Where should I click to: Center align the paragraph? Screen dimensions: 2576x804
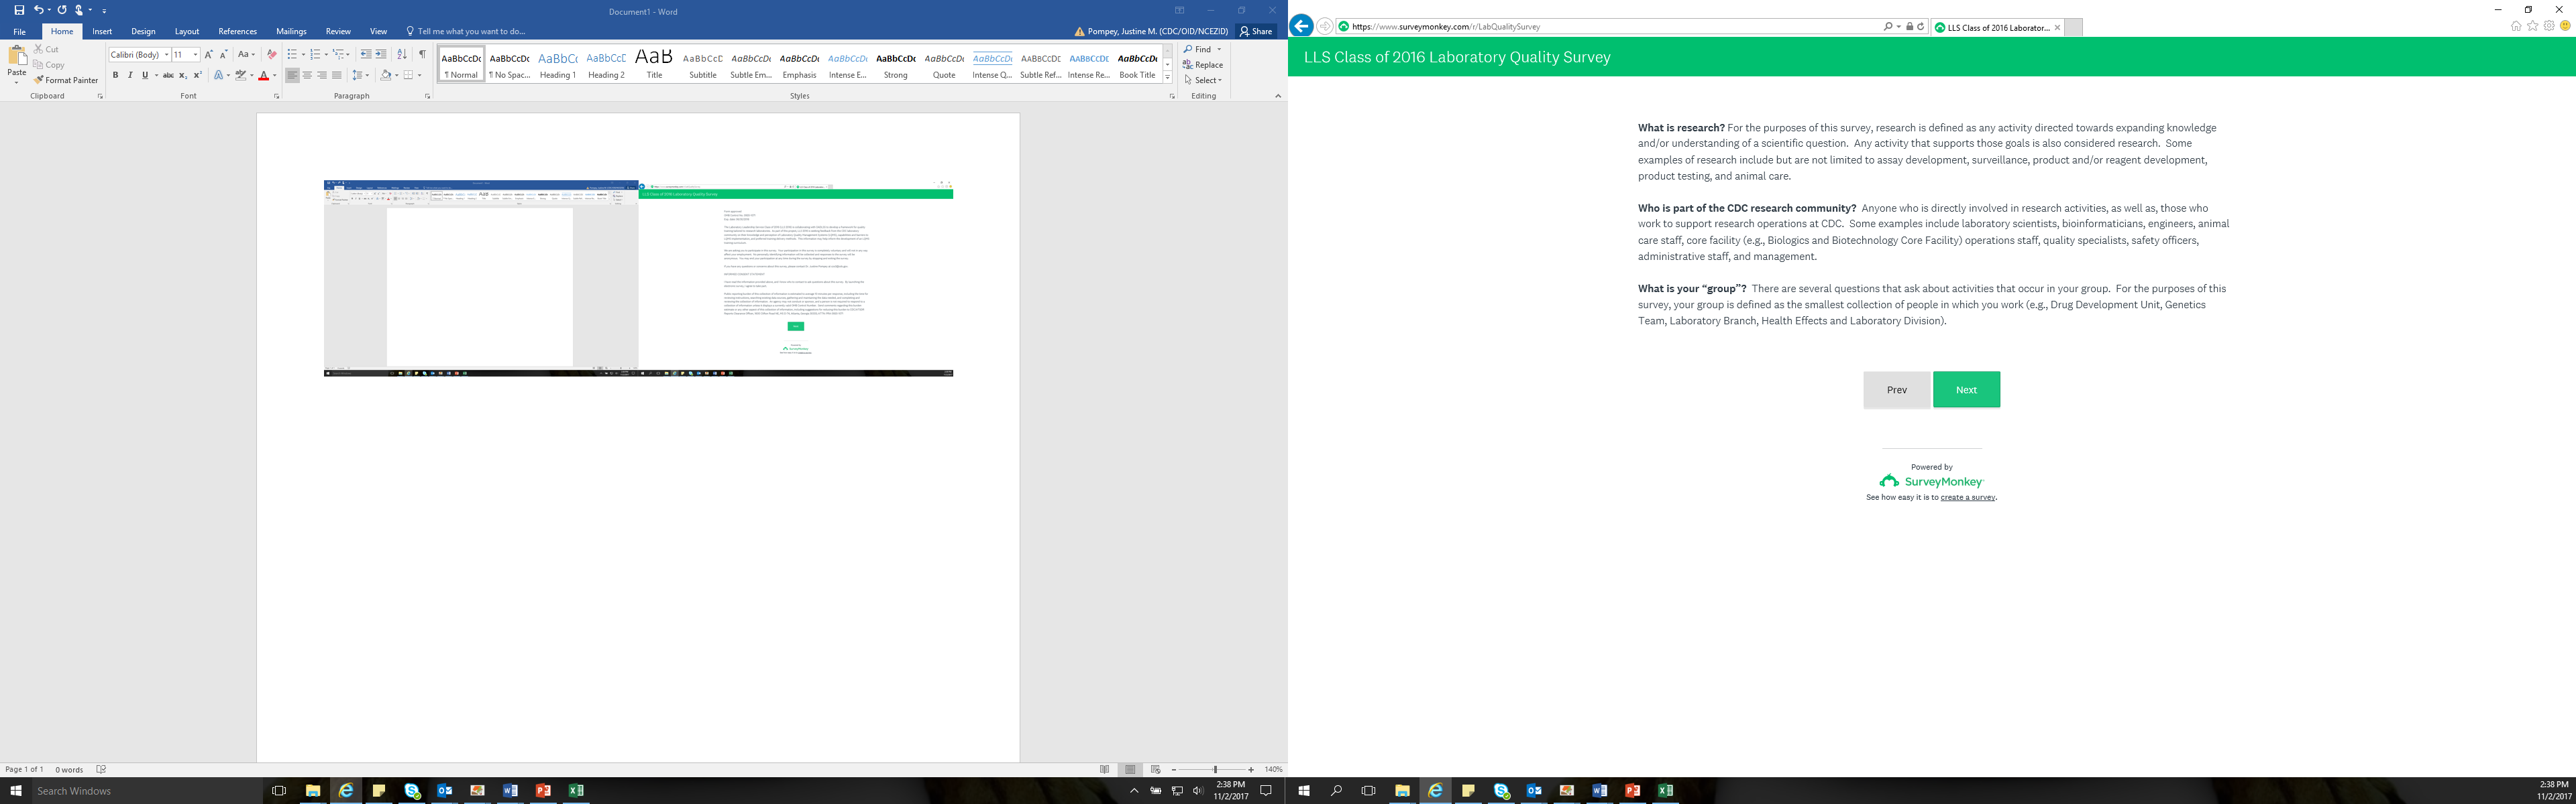(x=307, y=75)
